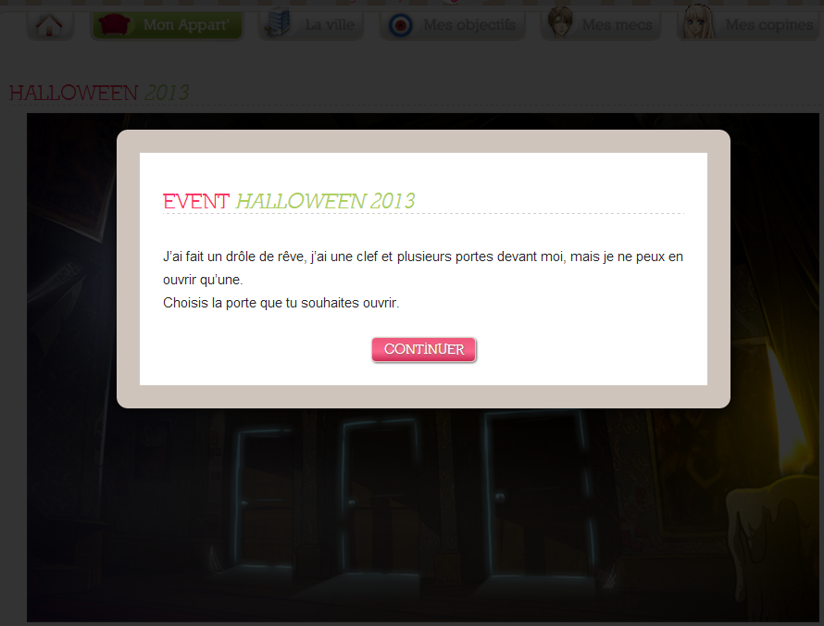Screen dimensions: 824x626
Task: Click the knob on the right door
Action: [499, 496]
